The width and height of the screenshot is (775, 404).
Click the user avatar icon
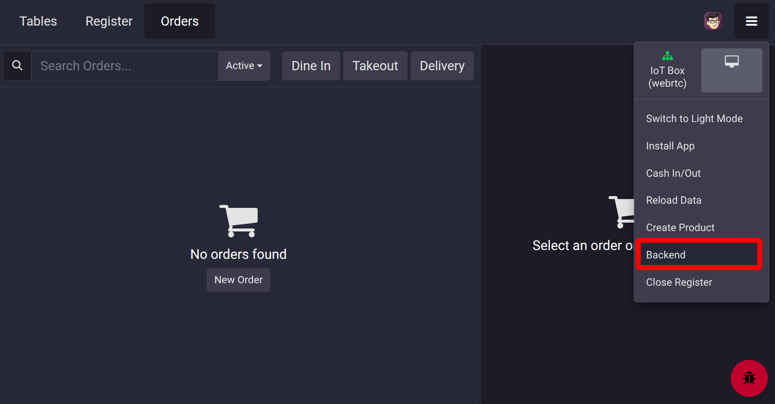(x=713, y=21)
